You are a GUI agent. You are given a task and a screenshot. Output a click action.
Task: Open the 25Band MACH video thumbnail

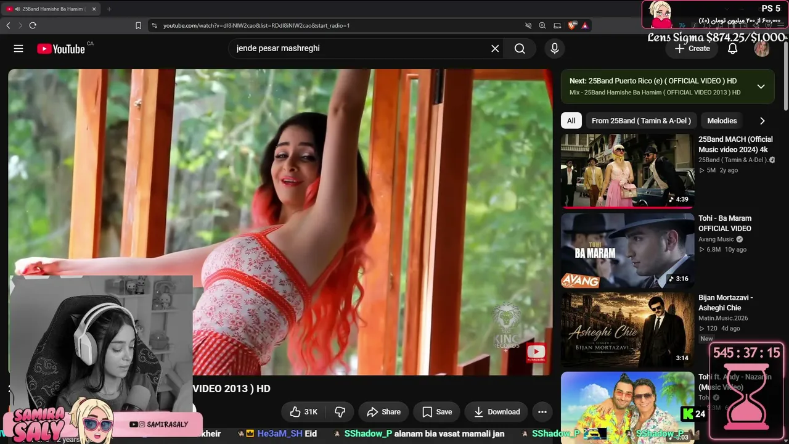click(628, 171)
